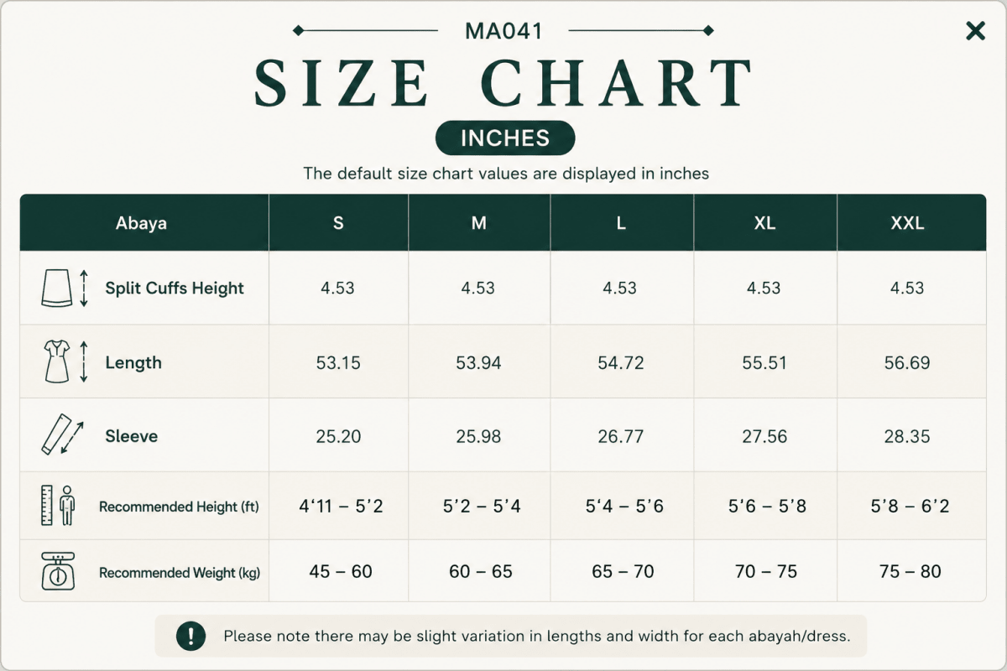Select the 54.72 length value for L
The image size is (1007, 671).
click(622, 362)
